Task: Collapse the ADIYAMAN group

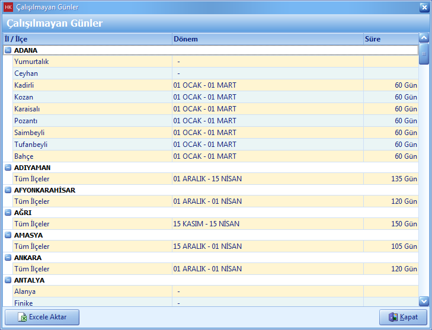Action: [8, 168]
